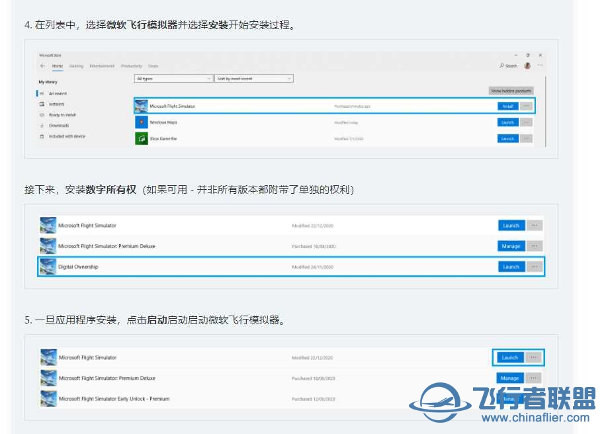Switch to the Home tab in Store
This screenshot has height=434, width=606.
pyautogui.click(x=58, y=66)
